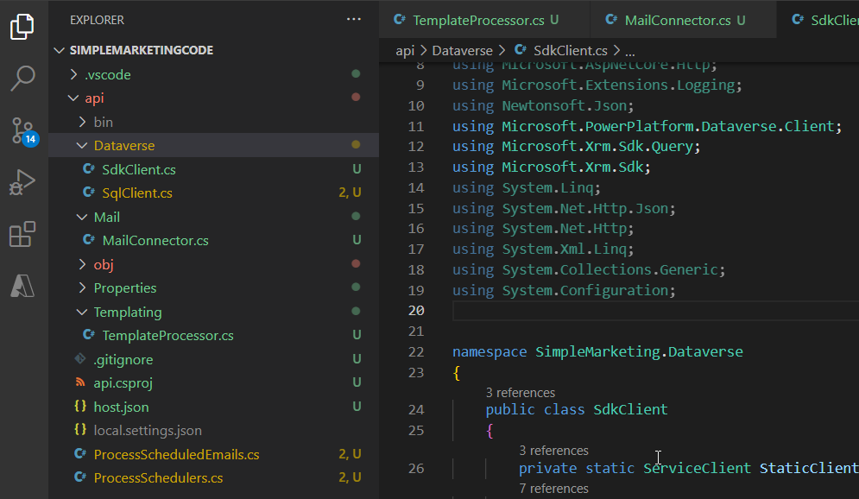Click the C# icon beside SqlClient.cs
The image size is (859, 499).
click(88, 193)
